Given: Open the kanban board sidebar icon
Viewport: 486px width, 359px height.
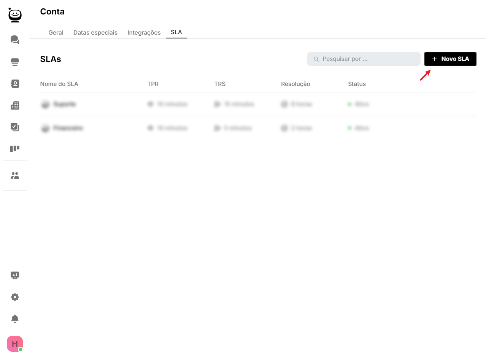Looking at the screenshot, I should click(x=15, y=149).
